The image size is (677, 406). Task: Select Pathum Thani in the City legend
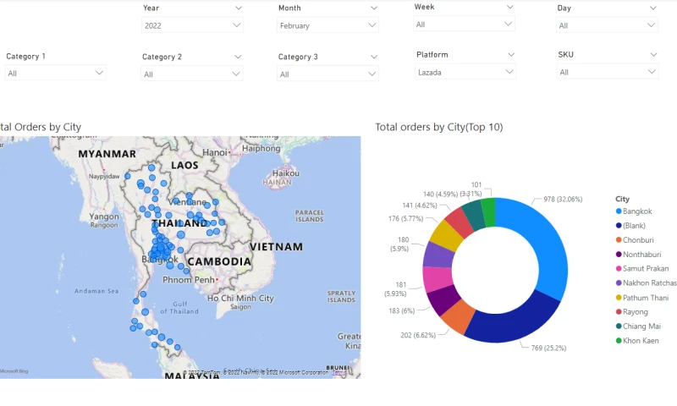pyautogui.click(x=642, y=298)
